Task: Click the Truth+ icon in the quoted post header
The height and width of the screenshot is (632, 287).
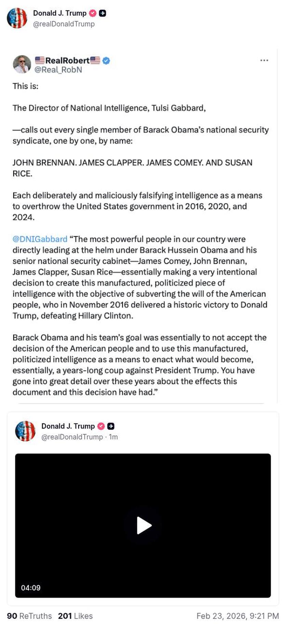Action: point(110,426)
